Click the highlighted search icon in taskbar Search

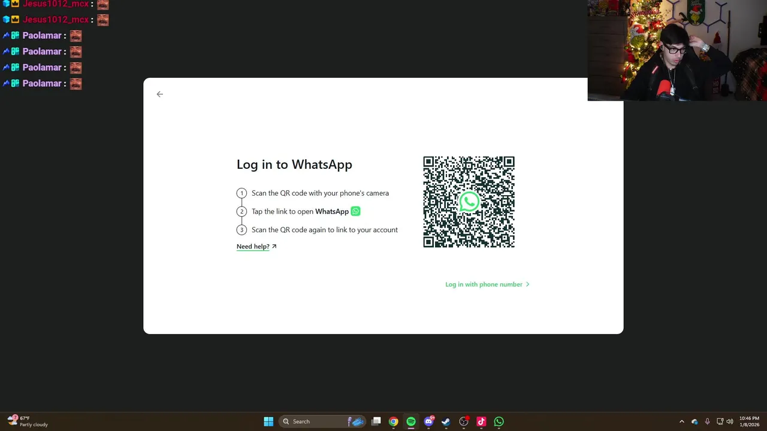pyautogui.click(x=357, y=421)
